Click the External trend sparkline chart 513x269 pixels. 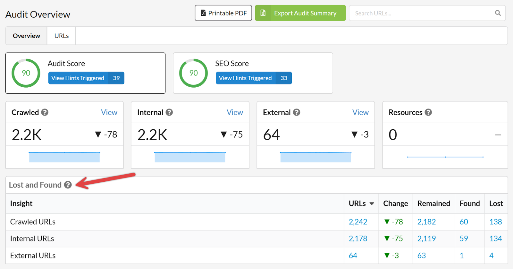(x=316, y=157)
